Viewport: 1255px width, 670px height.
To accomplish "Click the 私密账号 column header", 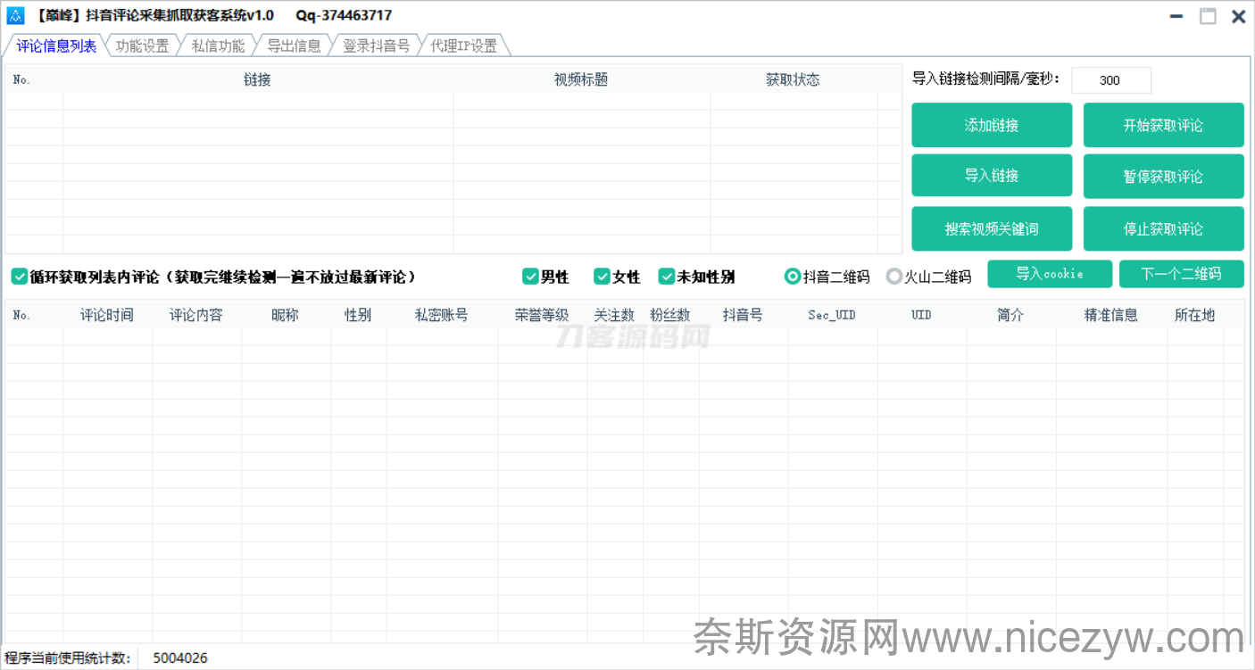I will [442, 315].
